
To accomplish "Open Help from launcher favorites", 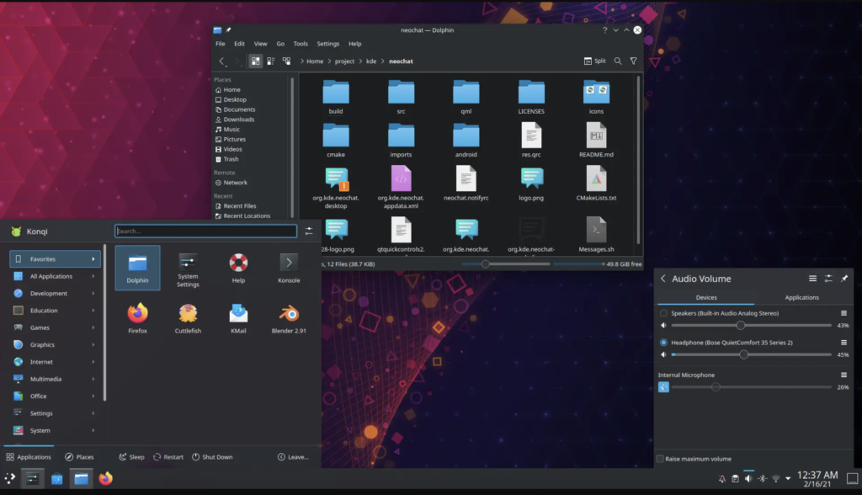I will coord(238,268).
